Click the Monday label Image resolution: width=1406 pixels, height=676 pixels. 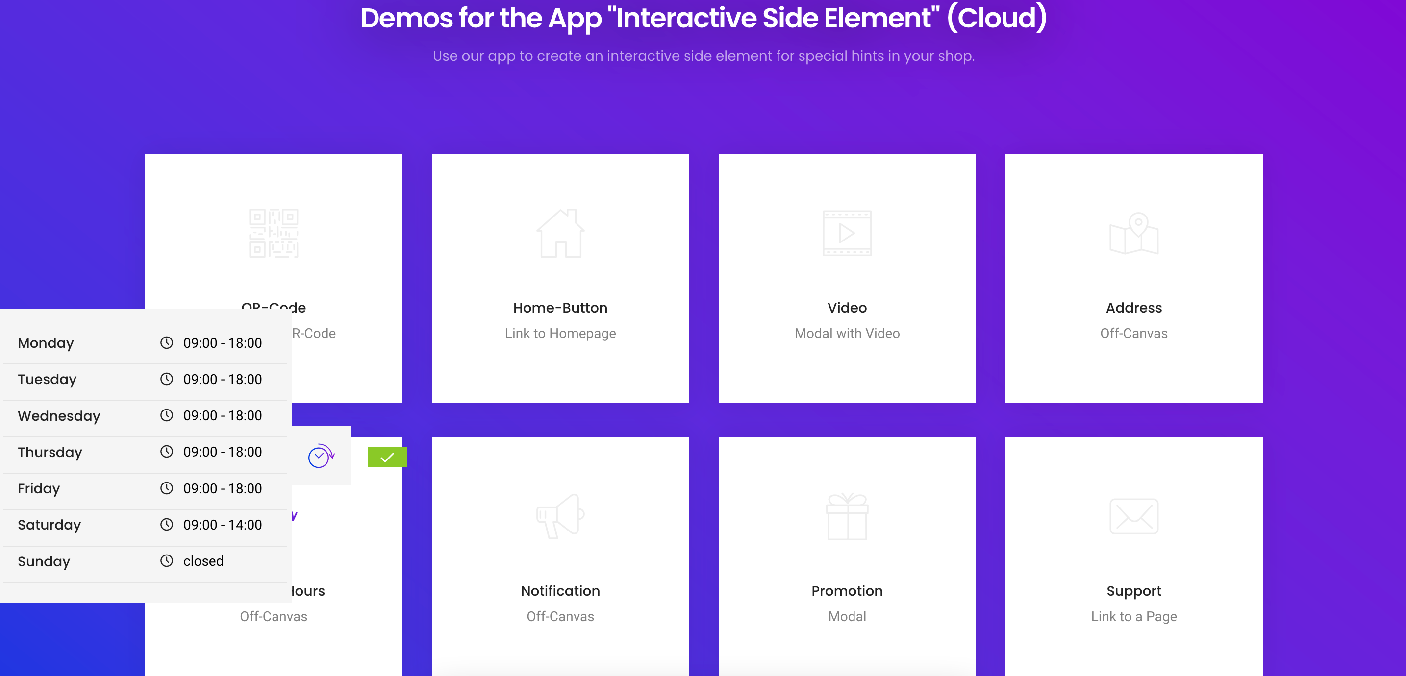45,343
